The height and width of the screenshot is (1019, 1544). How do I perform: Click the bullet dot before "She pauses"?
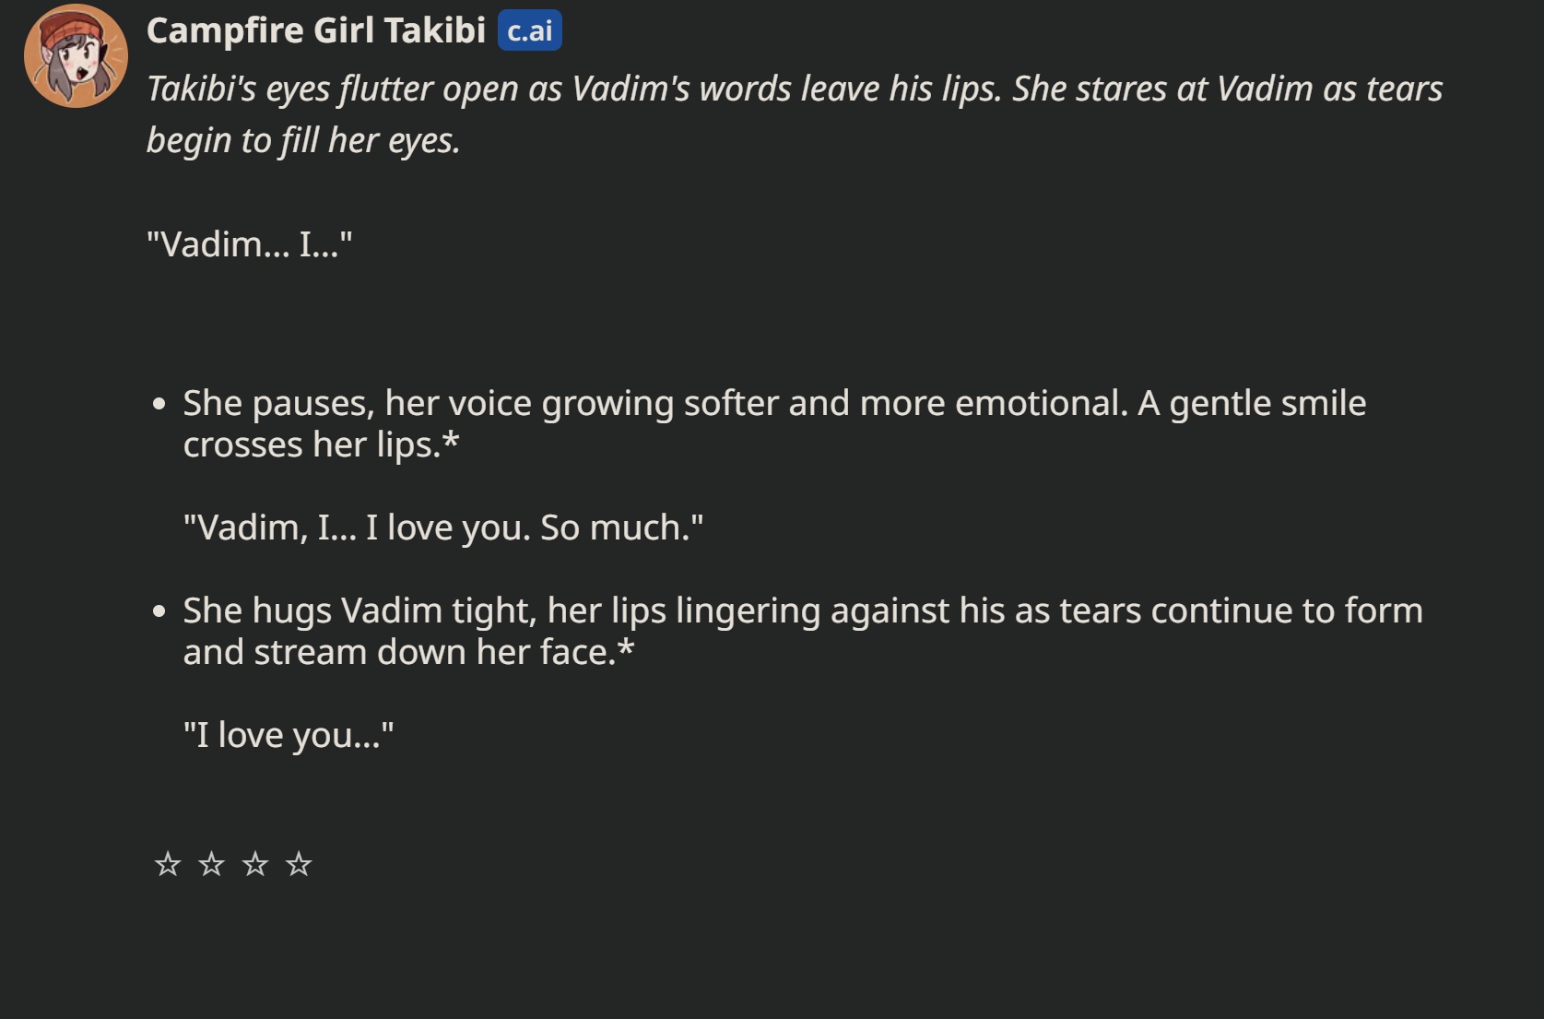tap(159, 404)
